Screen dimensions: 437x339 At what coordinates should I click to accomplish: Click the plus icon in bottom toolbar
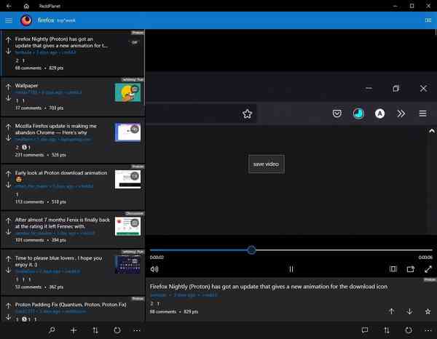pyautogui.click(x=74, y=330)
